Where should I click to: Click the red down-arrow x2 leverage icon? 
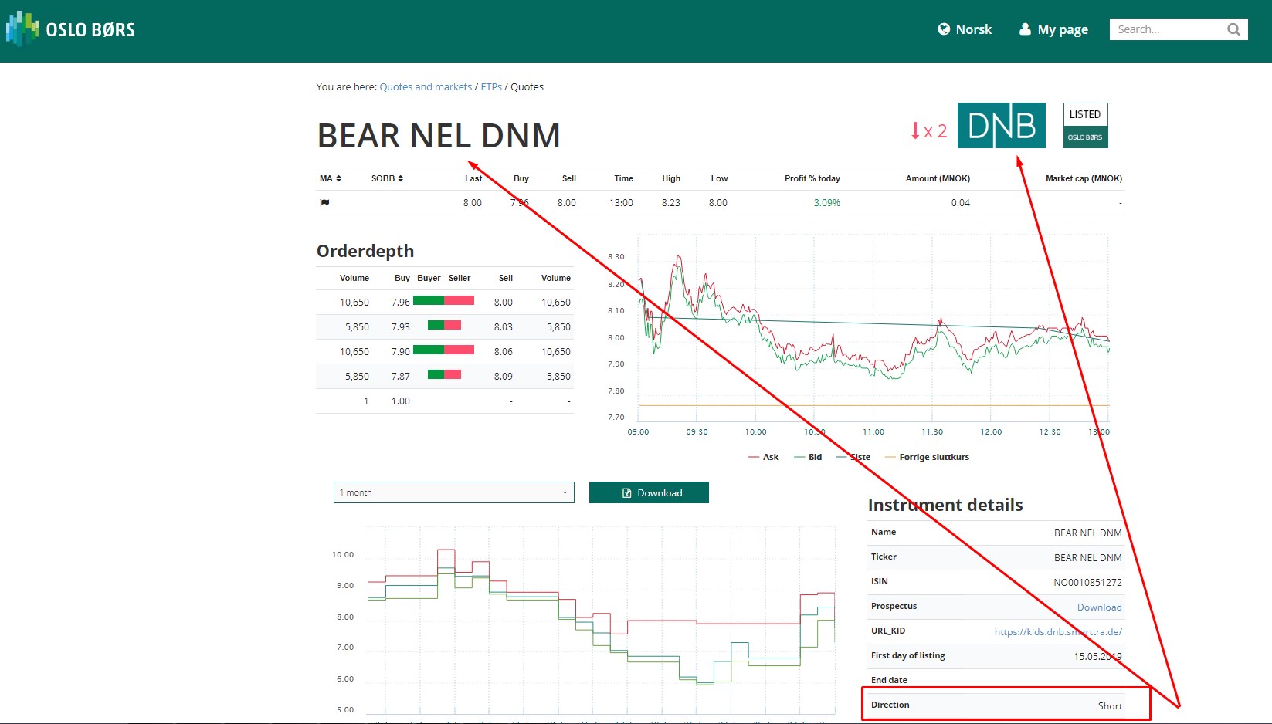click(928, 131)
